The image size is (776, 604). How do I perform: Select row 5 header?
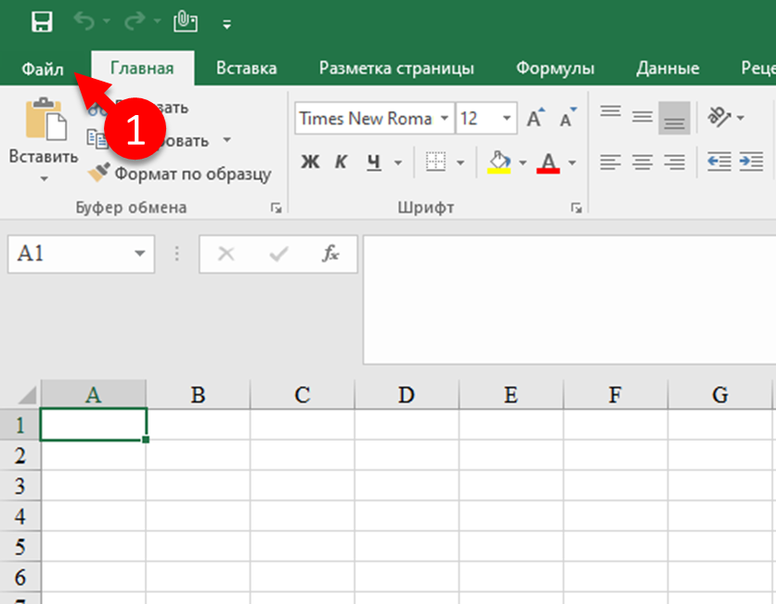coord(19,546)
